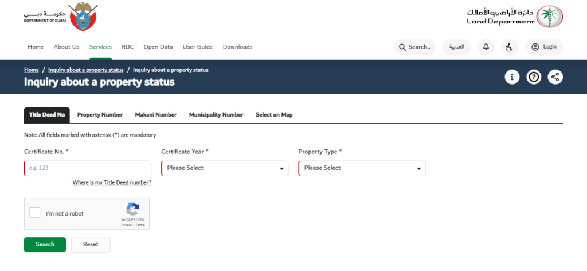
Task: Click the Certificate No. input field
Action: click(x=88, y=168)
